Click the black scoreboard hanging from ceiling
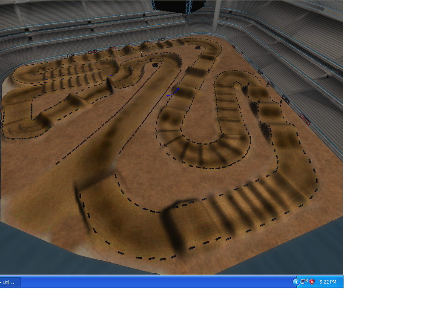This screenshot has height=327, width=436. (179, 6)
